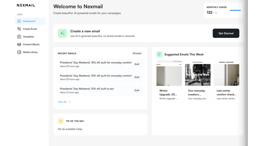Open the Presidents' Day built to last draft
The height and width of the screenshot is (146, 260).
pyautogui.click(x=100, y=91)
